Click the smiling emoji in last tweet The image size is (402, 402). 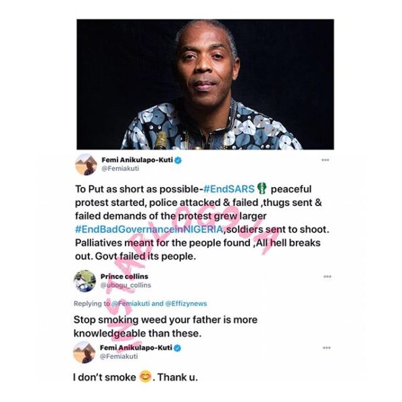coord(145,376)
